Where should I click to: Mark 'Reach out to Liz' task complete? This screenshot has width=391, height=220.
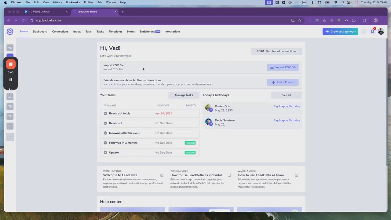(x=105, y=113)
